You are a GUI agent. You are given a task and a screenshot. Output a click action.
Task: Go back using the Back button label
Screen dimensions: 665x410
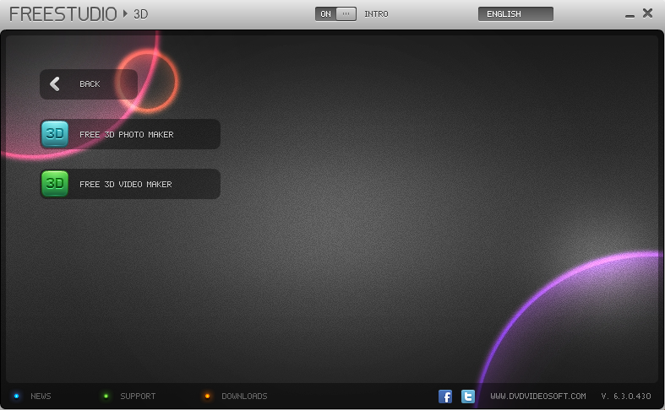pyautogui.click(x=90, y=84)
